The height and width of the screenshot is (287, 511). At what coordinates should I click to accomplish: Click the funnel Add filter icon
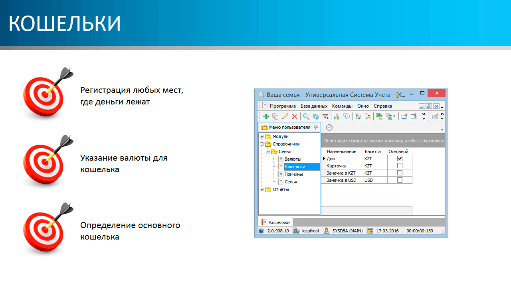point(326,116)
